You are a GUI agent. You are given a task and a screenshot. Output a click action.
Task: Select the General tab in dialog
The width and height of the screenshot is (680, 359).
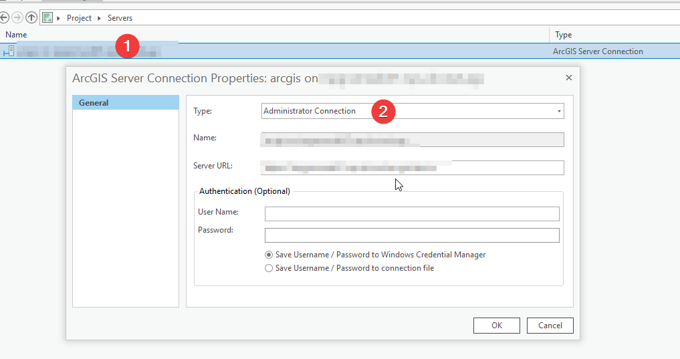tap(126, 103)
